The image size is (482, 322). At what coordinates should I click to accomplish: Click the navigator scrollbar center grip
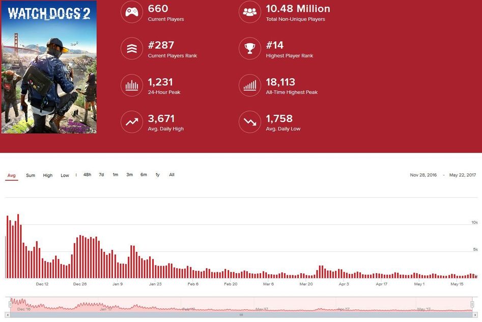pos(241,315)
